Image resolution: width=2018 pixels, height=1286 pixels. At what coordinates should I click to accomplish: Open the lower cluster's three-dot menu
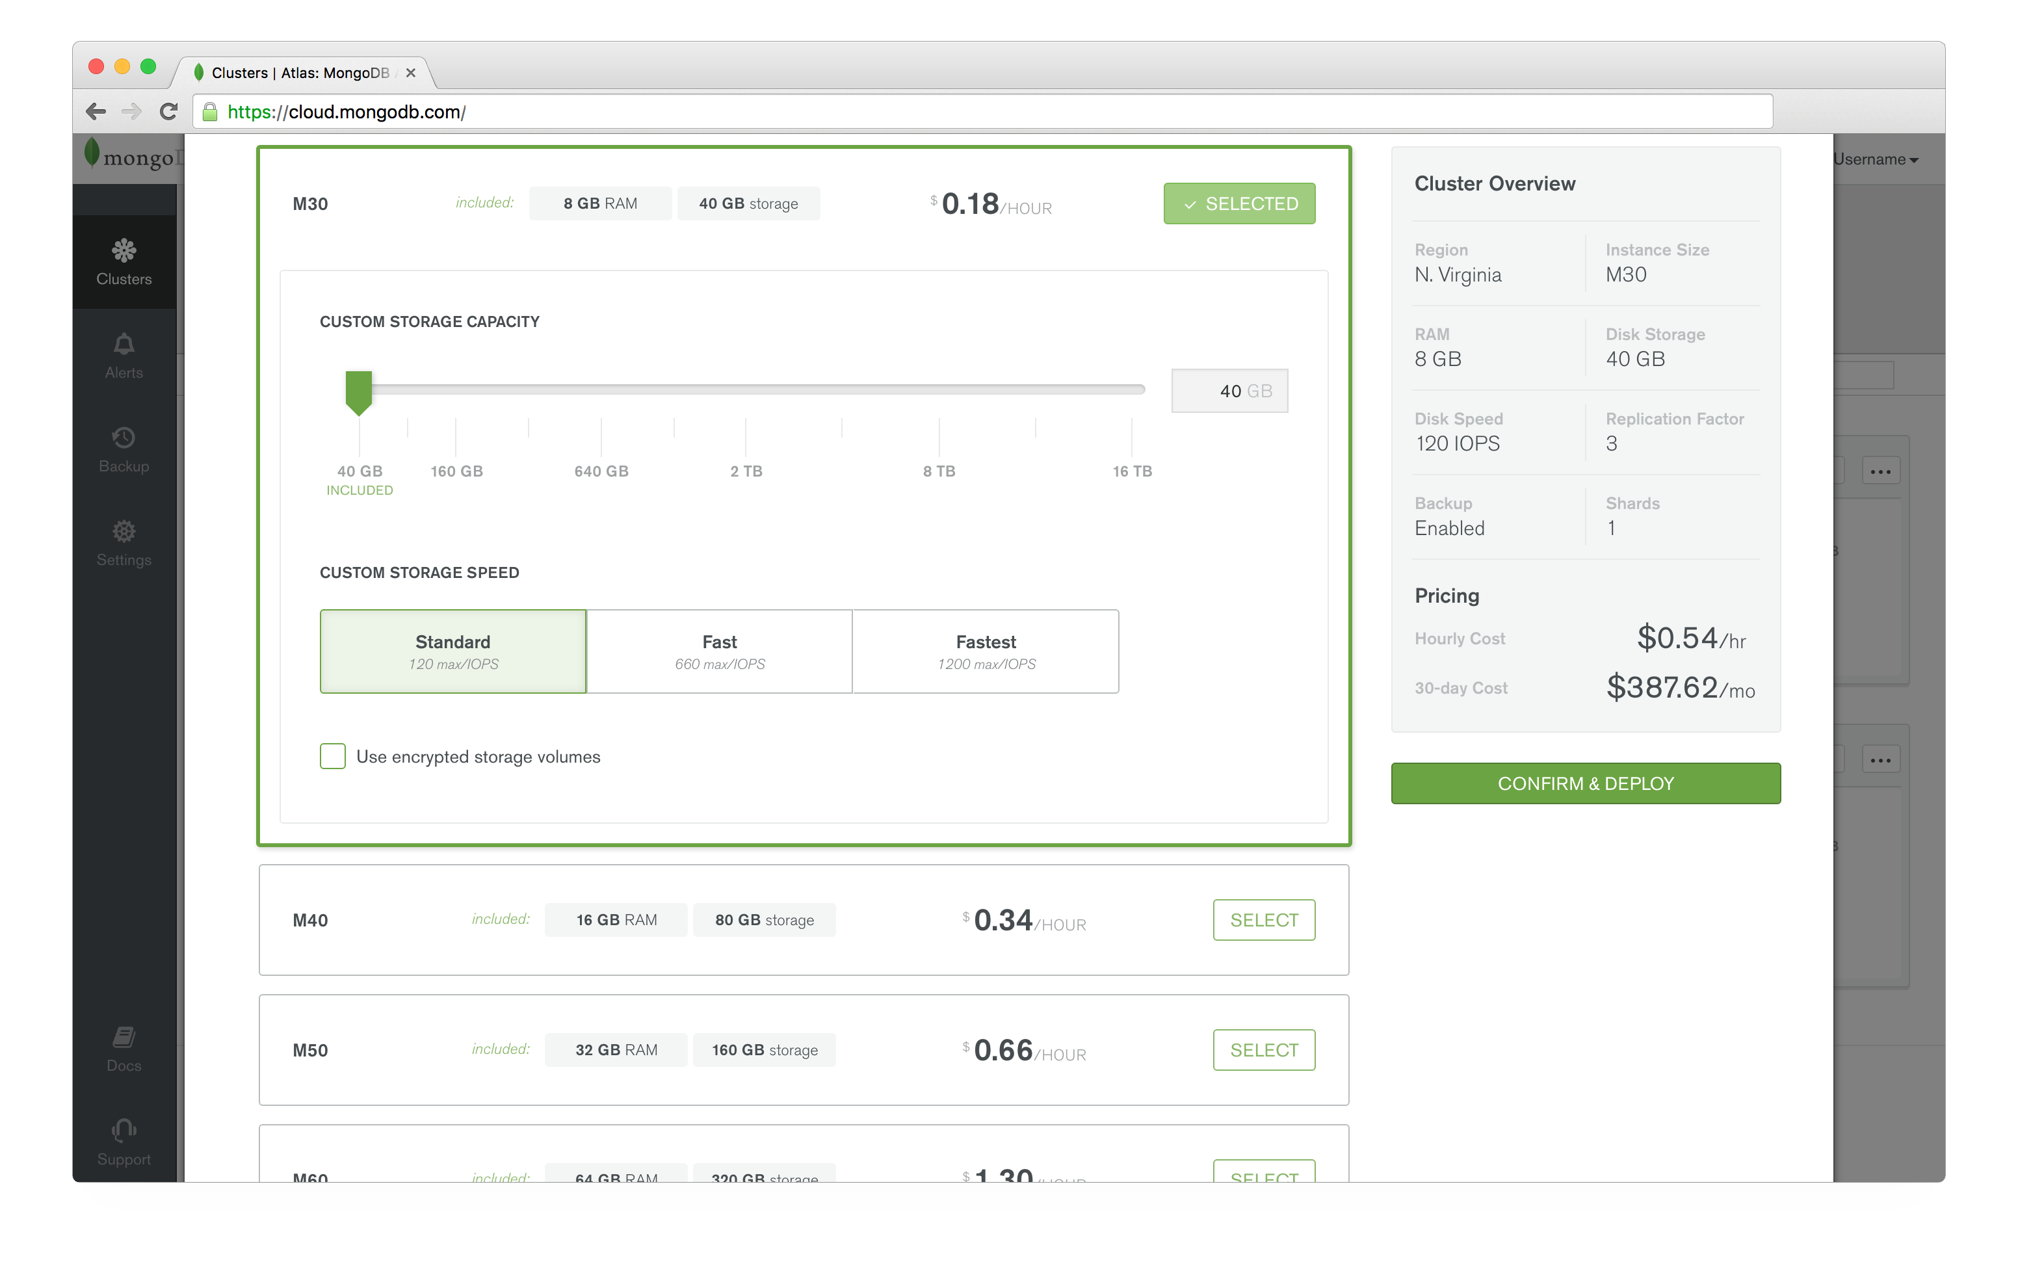pyautogui.click(x=1880, y=761)
